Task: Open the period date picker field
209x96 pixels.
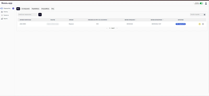Action: [x=198, y=15]
